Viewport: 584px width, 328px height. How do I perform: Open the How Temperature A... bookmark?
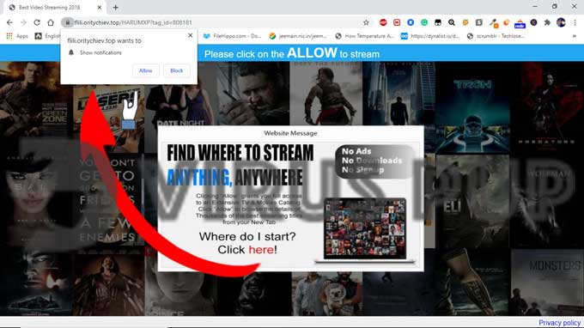(x=364, y=36)
